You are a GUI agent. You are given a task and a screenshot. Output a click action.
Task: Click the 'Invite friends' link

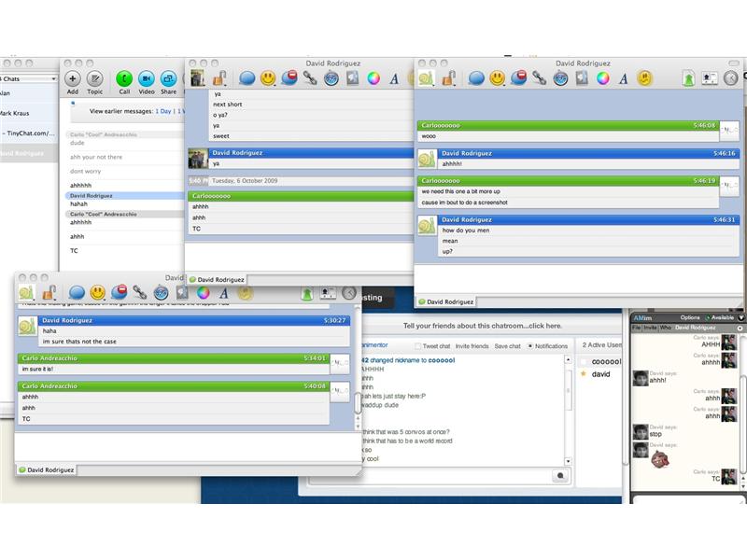[472, 345]
